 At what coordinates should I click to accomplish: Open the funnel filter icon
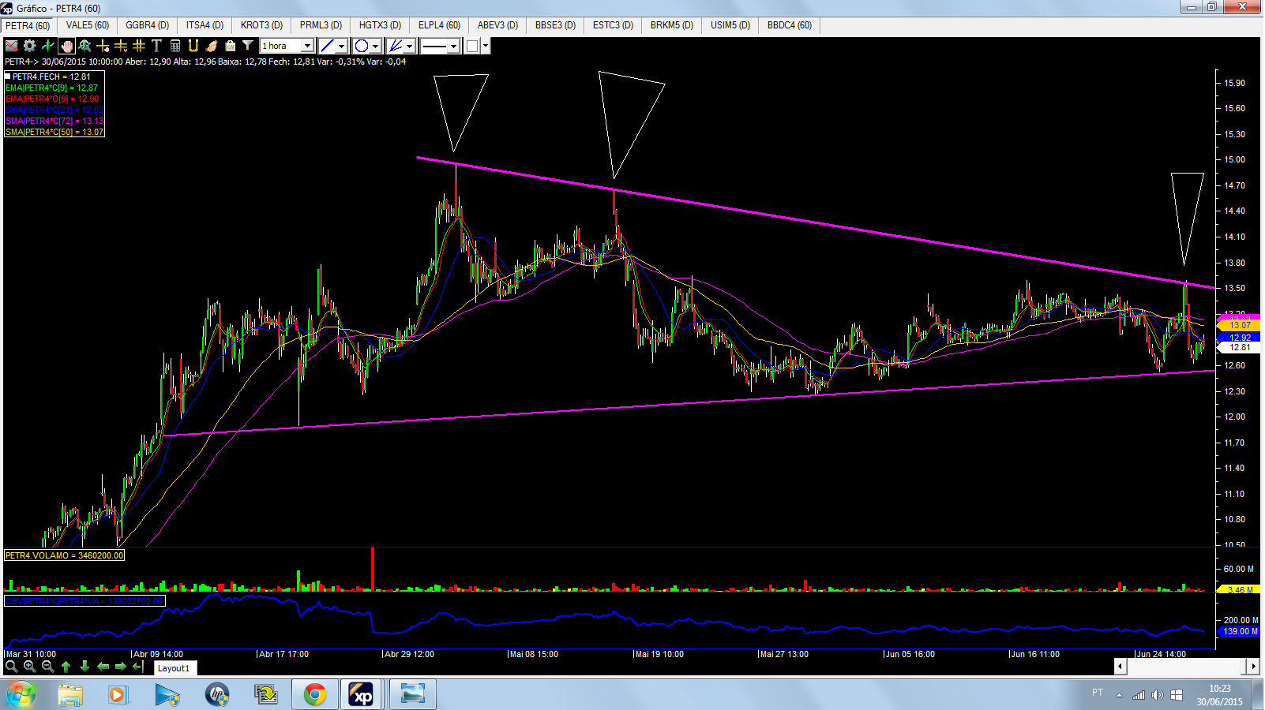point(248,46)
